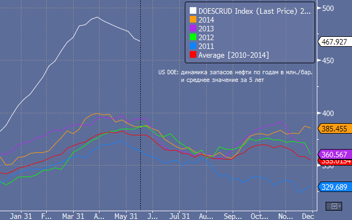Click the chart style icon in bottom-right corner
The image size is (352, 220).
coord(333,206)
